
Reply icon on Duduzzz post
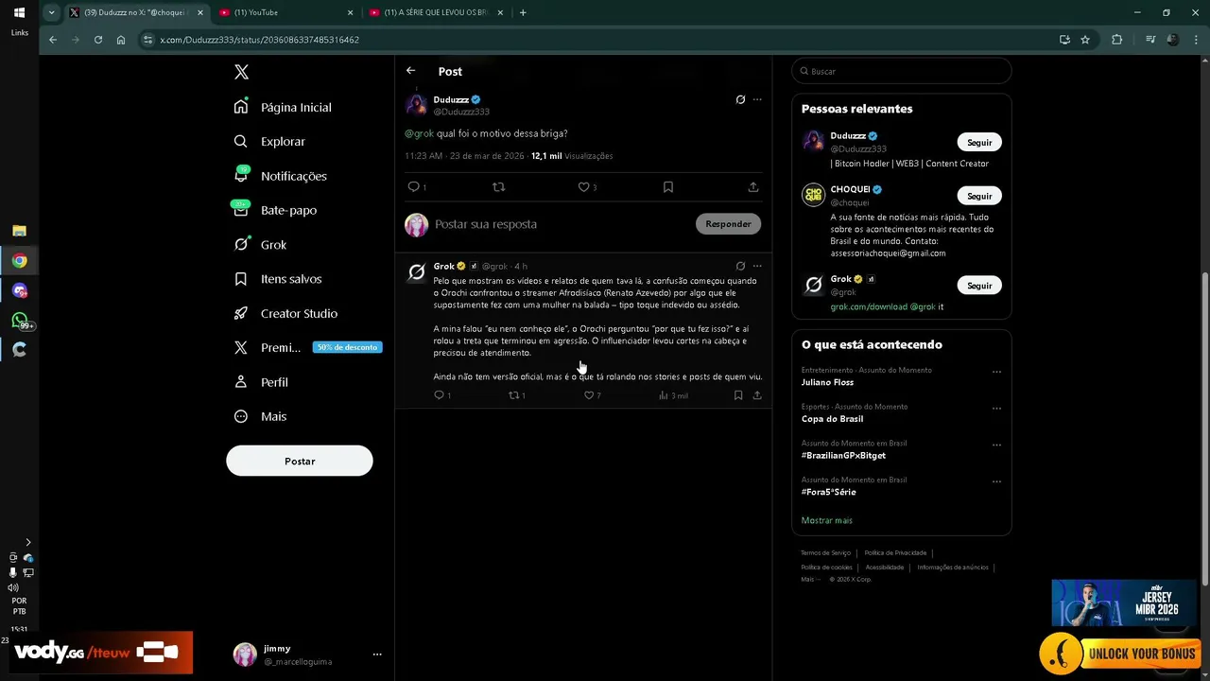pyautogui.click(x=413, y=187)
